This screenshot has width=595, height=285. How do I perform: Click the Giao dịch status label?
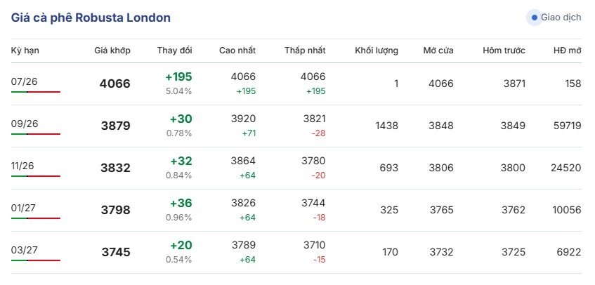[x=561, y=18]
